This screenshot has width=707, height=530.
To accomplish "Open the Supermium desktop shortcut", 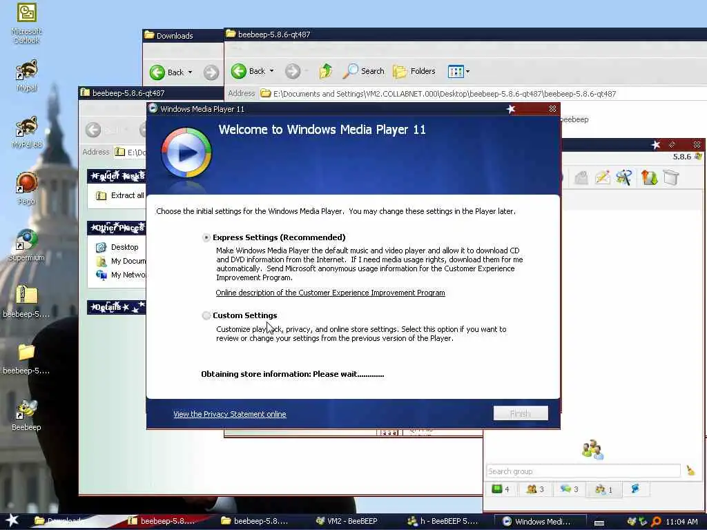I will pos(27,245).
